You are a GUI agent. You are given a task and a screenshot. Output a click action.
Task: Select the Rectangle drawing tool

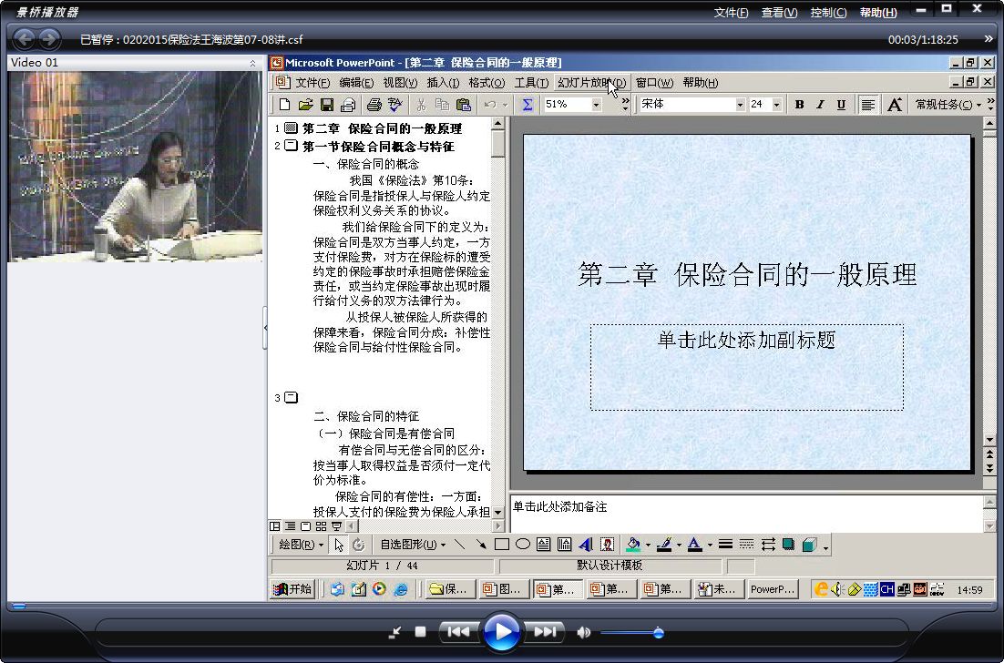[x=502, y=545]
